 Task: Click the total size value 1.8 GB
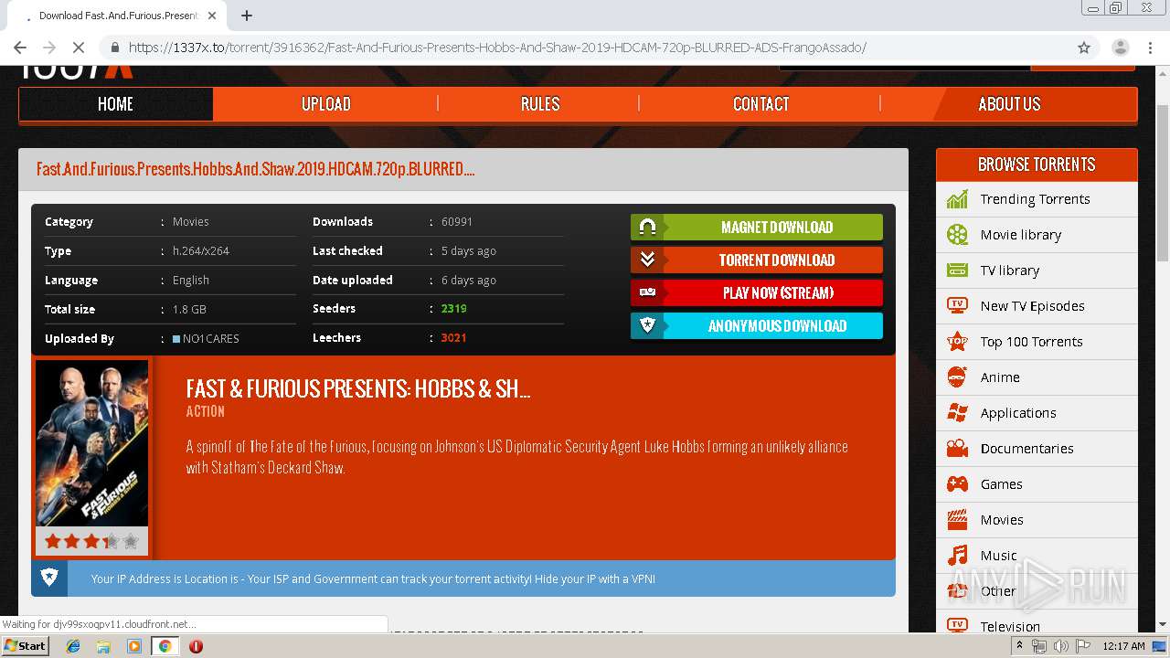[x=189, y=310]
